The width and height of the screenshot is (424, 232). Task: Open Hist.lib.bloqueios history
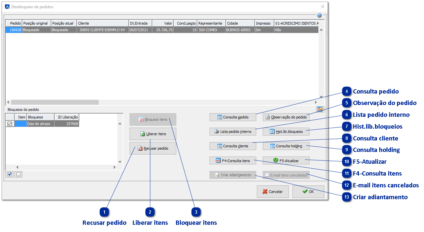click(286, 132)
